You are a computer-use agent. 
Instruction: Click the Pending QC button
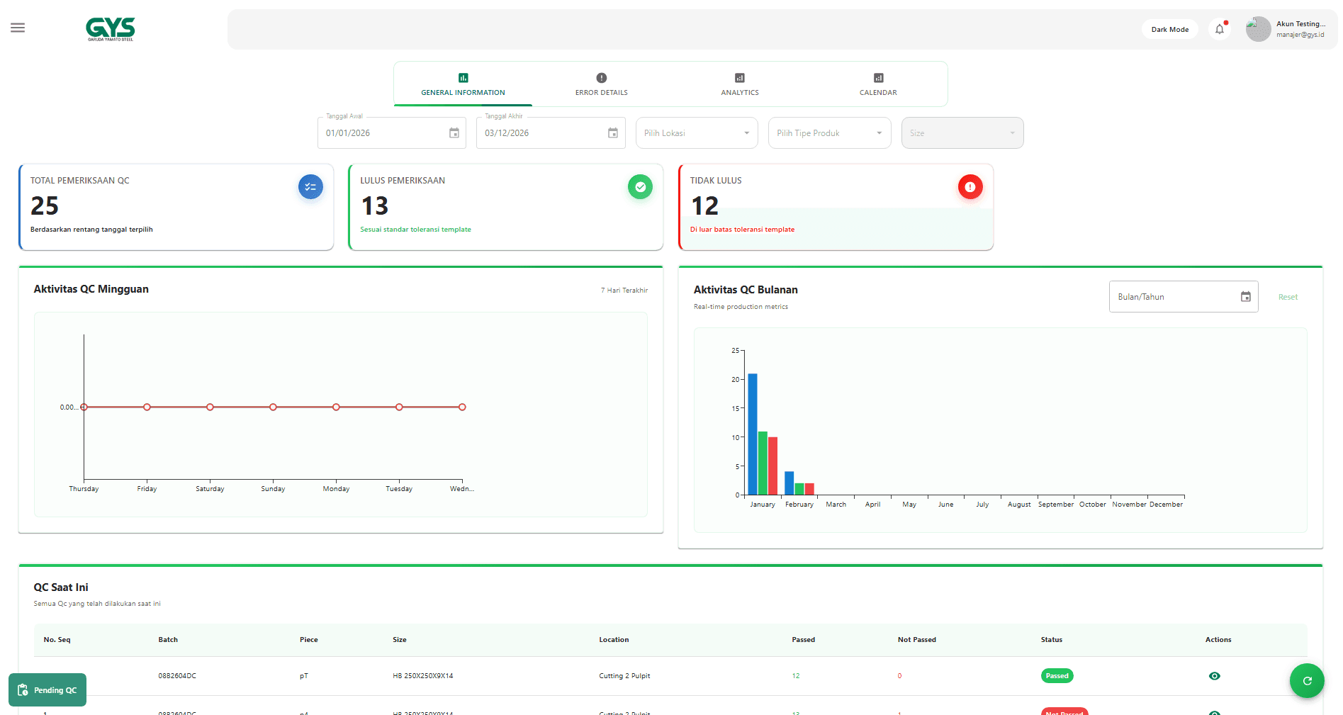coord(47,690)
